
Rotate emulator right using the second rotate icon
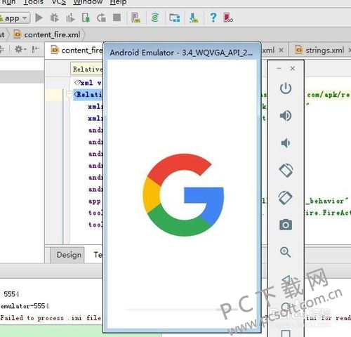[286, 197]
